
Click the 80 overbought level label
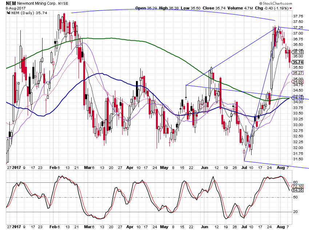tap(296, 182)
